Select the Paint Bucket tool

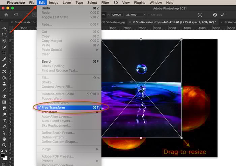pos(4,78)
